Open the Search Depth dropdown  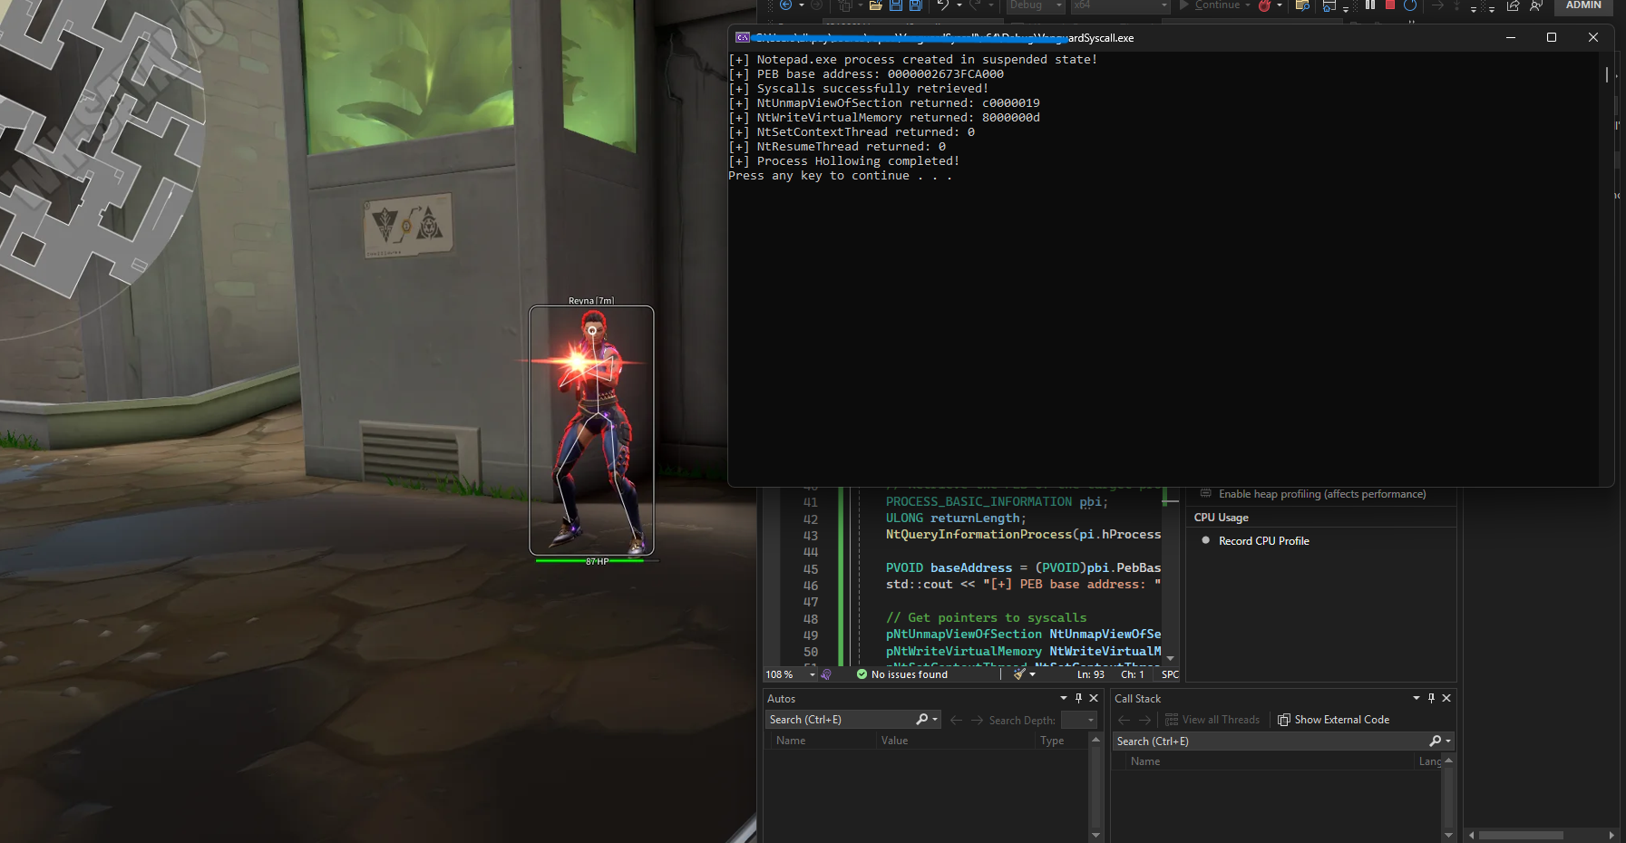pyautogui.click(x=1079, y=720)
